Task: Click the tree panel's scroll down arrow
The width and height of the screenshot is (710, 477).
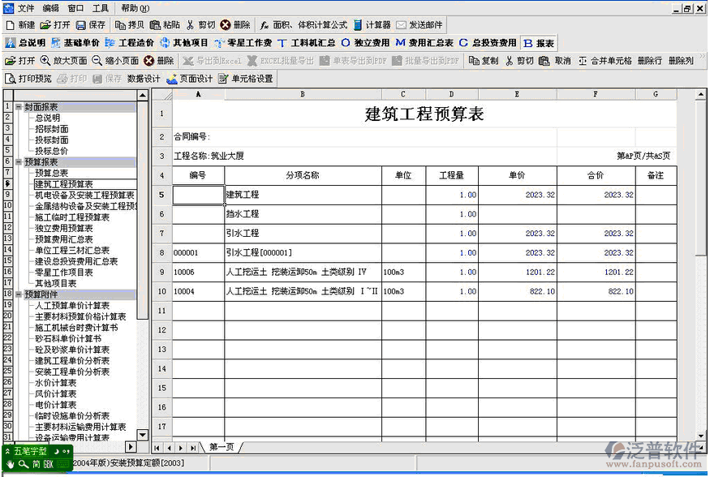Action: pos(143,436)
